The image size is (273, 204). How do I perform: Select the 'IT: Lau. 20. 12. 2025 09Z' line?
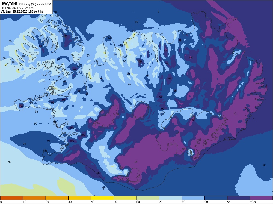tap(17, 8)
